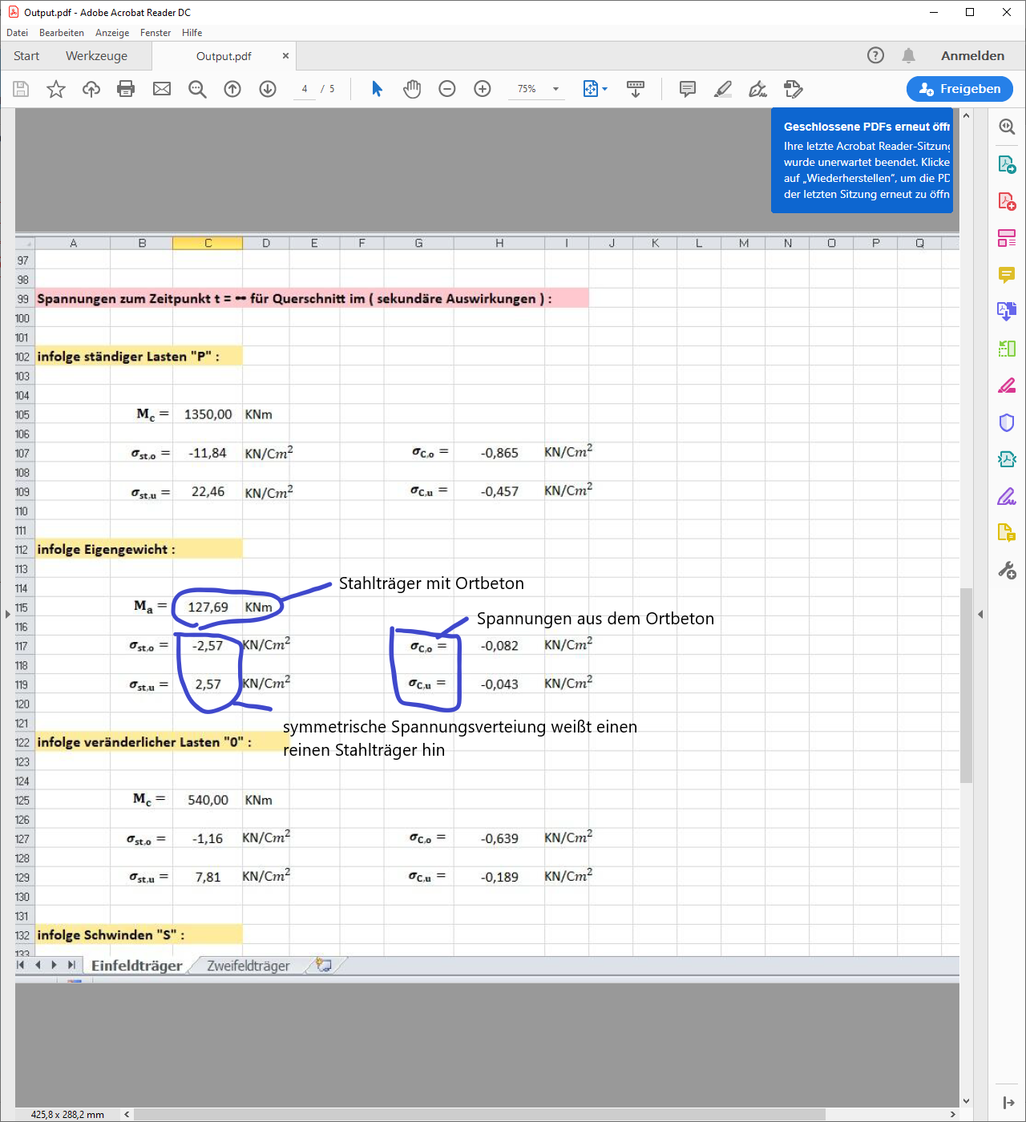Click the page number input field

305,89
